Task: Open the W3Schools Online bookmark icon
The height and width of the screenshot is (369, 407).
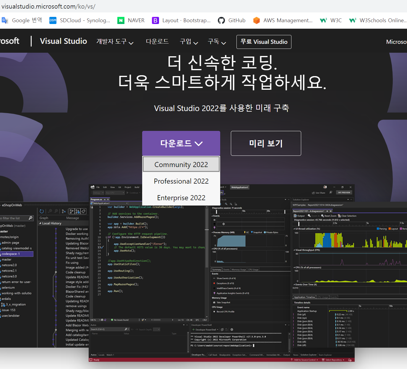Action: (x=353, y=20)
